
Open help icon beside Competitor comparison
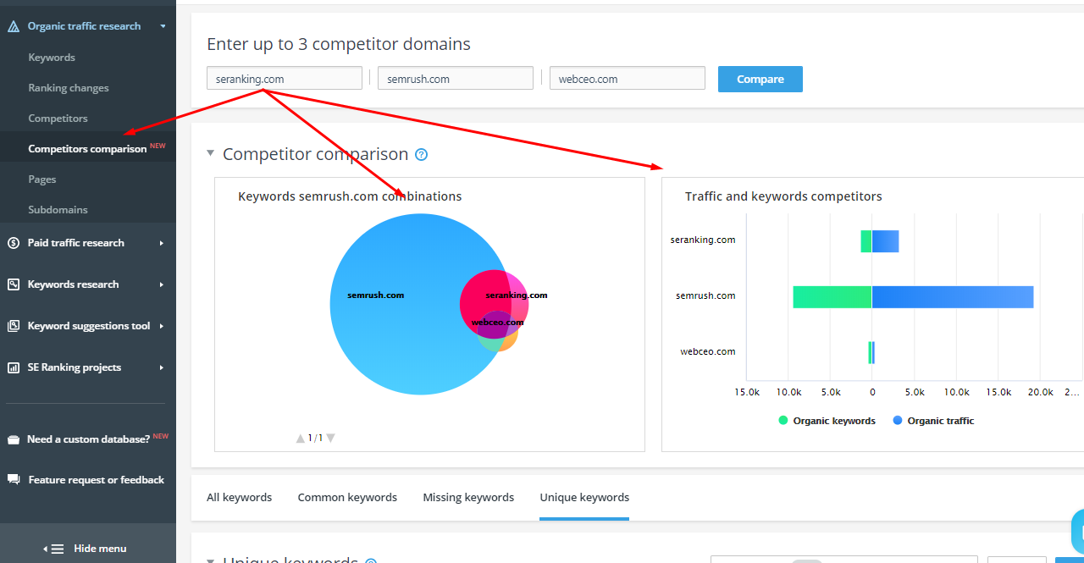(x=422, y=155)
